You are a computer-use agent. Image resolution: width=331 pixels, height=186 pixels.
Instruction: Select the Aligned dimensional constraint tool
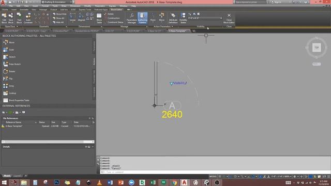click(81, 17)
